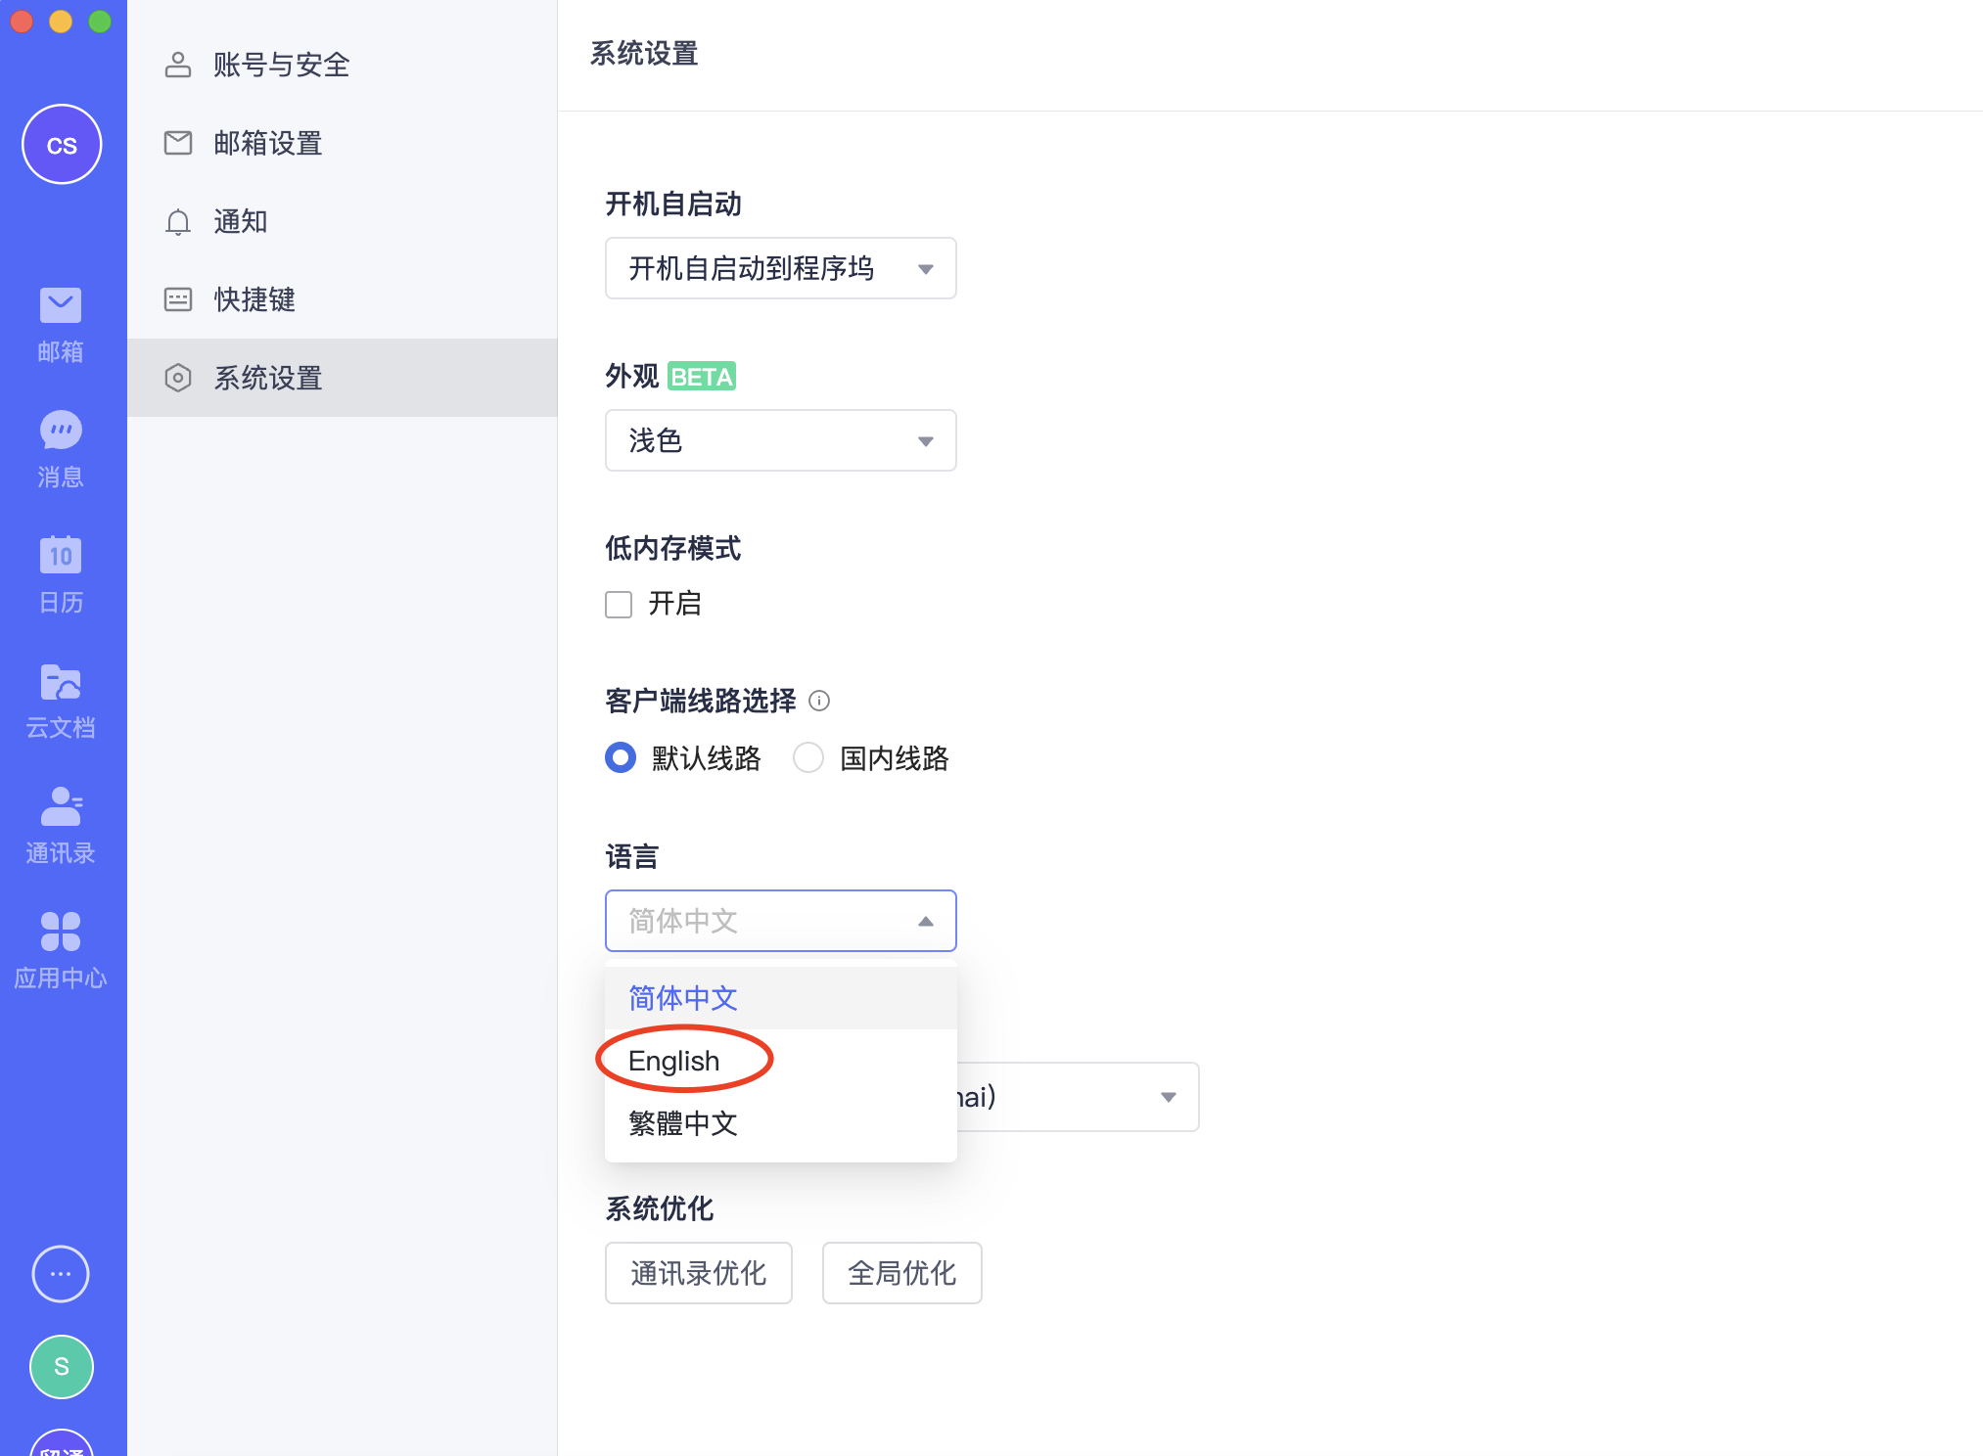Click the 客户端线路选择 heading
The width and height of the screenshot is (1983, 1456).
pos(701,701)
